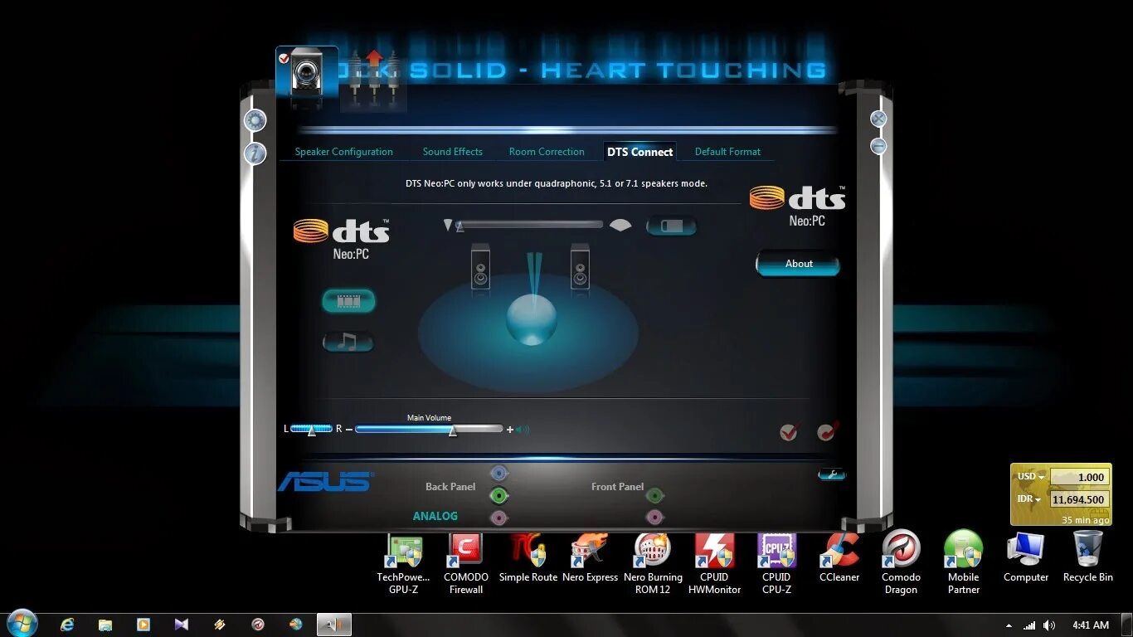The height and width of the screenshot is (637, 1133).
Task: Click the DTS Neo:PC logo at top right
Action: [798, 206]
